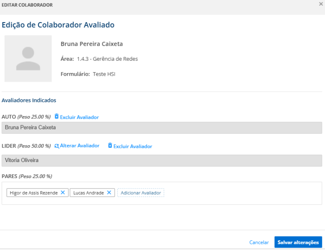Click the EDITAR COLABORADOR header text

[27, 5]
